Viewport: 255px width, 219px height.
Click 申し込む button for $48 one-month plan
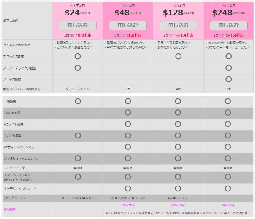[x=128, y=25]
